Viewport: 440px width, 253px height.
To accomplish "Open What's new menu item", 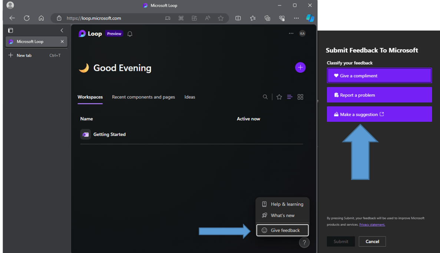I will 282,216.
